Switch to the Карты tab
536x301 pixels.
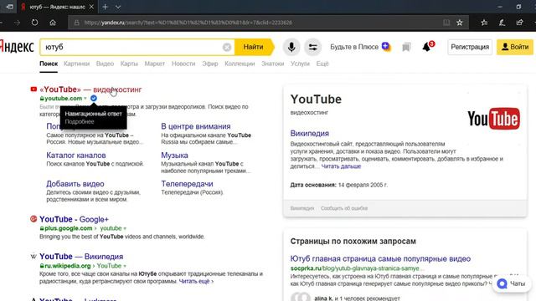pos(129,64)
